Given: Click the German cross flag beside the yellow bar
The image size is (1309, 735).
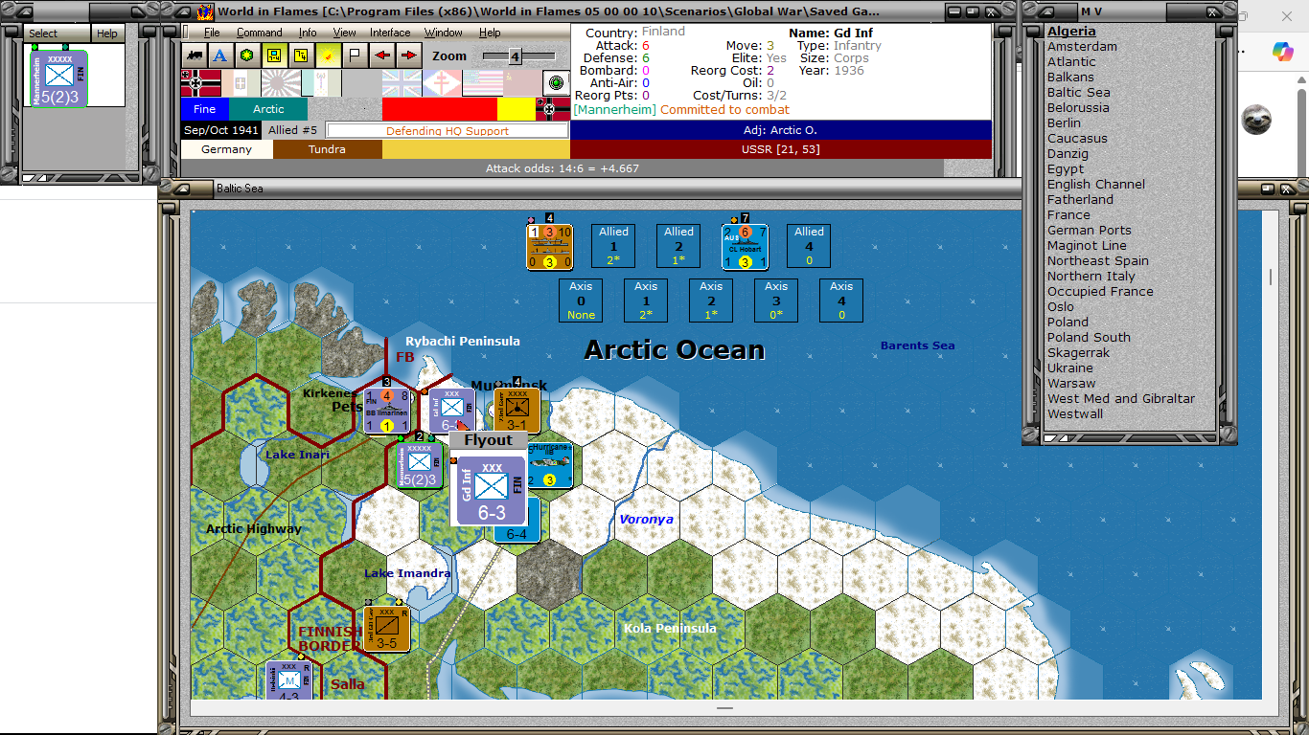Looking at the screenshot, I should pos(552,109).
